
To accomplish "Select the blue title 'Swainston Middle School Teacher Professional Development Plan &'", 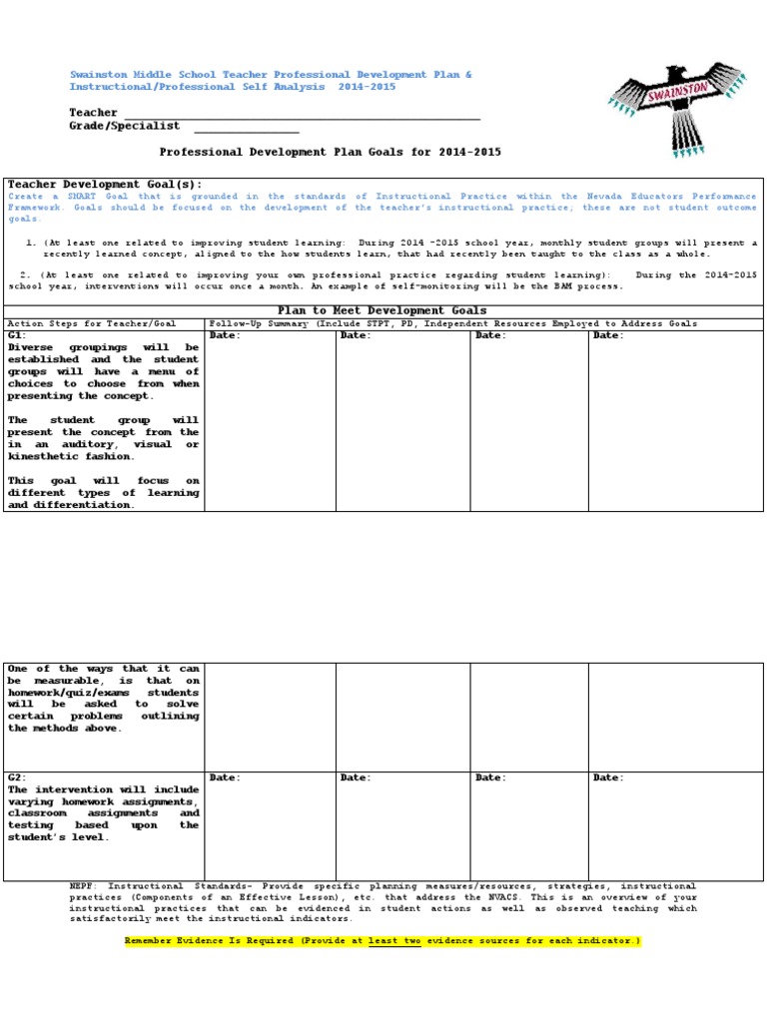I will [271, 75].
